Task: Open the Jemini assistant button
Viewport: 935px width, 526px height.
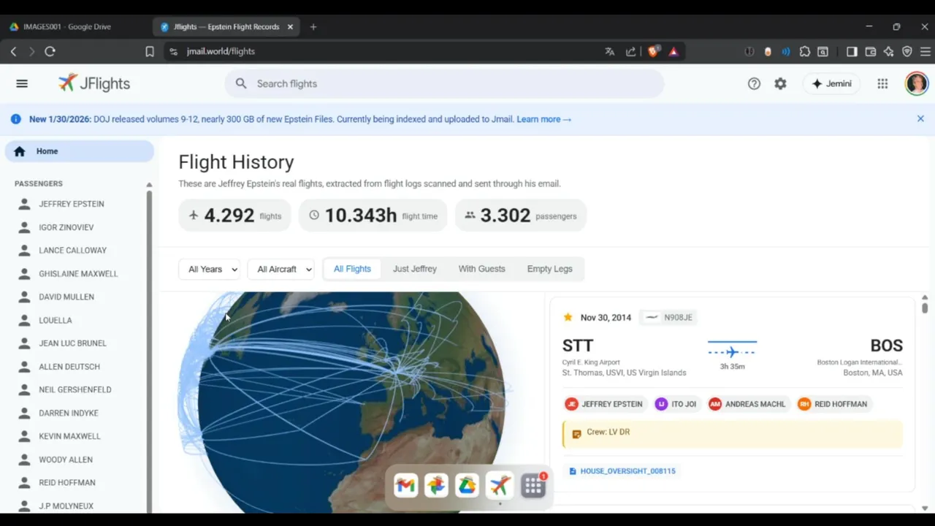Action: pyautogui.click(x=831, y=83)
